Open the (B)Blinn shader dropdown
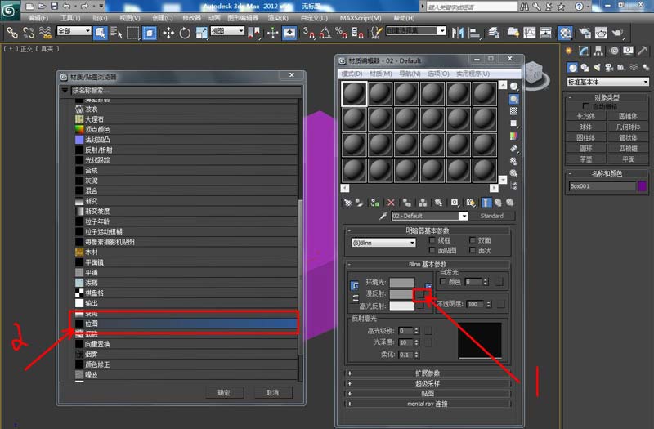Image resolution: width=654 pixels, height=429 pixels. click(x=383, y=243)
